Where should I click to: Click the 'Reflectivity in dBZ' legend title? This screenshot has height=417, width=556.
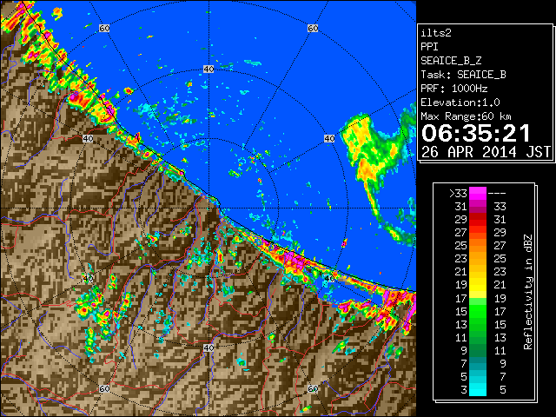527,292
